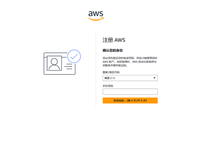Click the phone verification description paragraph
This screenshot has height=160, width=202.
tap(130, 62)
